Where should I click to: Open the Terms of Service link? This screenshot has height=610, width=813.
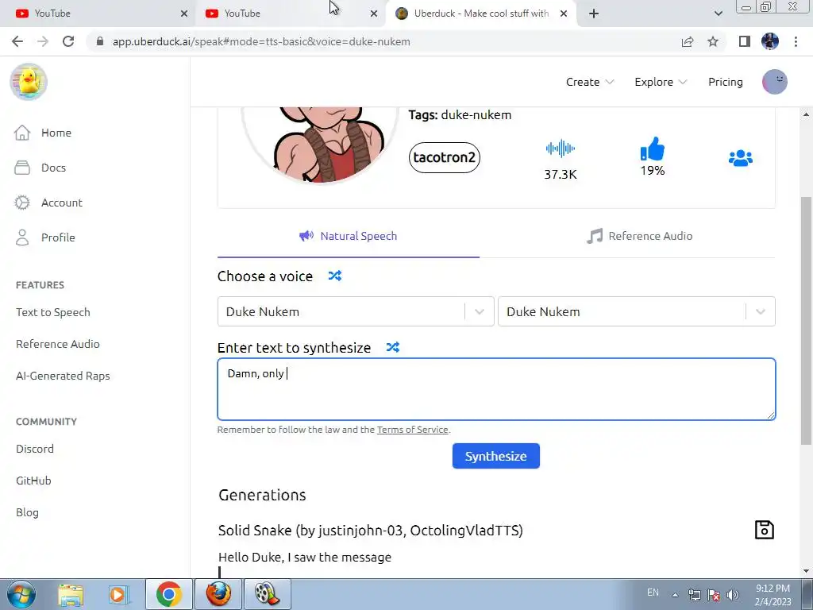pos(412,430)
